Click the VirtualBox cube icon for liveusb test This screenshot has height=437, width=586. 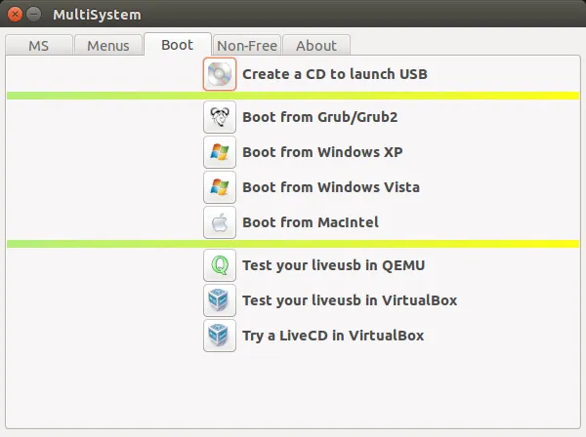[220, 300]
